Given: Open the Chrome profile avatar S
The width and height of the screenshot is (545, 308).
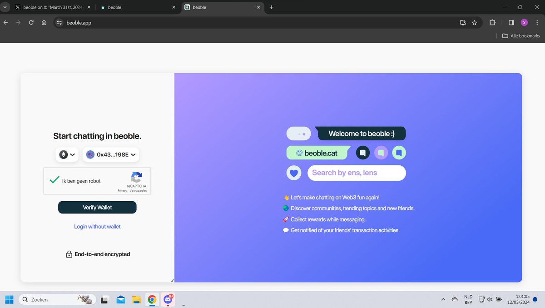Looking at the screenshot, I should click(x=524, y=22).
